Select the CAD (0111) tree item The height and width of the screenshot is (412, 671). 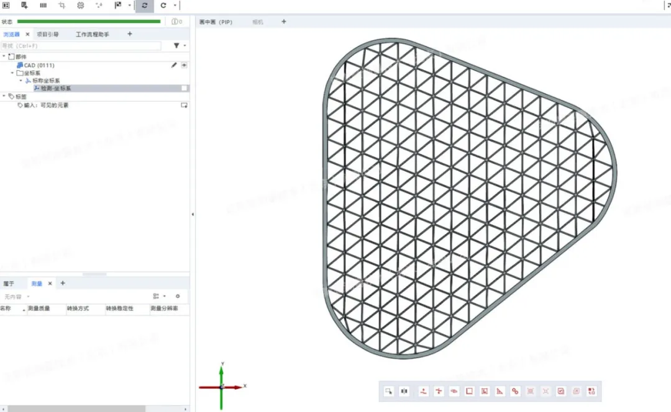tap(39, 65)
